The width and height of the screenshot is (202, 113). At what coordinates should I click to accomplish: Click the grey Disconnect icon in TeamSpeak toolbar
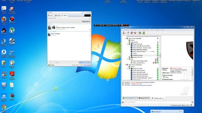click(x=128, y=33)
